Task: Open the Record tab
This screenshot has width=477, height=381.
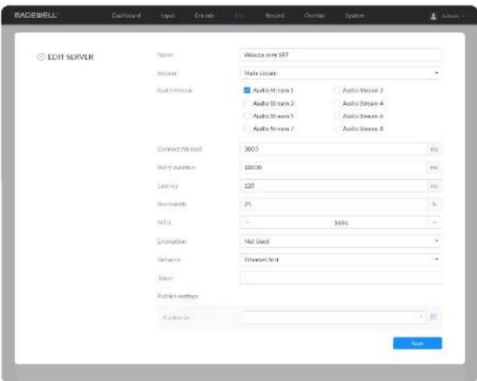Action: 275,15
